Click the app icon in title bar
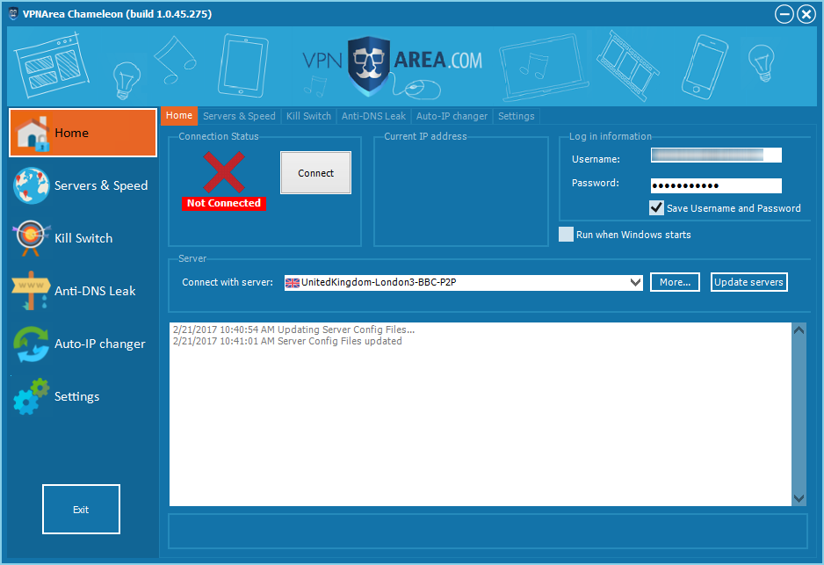 [13, 13]
